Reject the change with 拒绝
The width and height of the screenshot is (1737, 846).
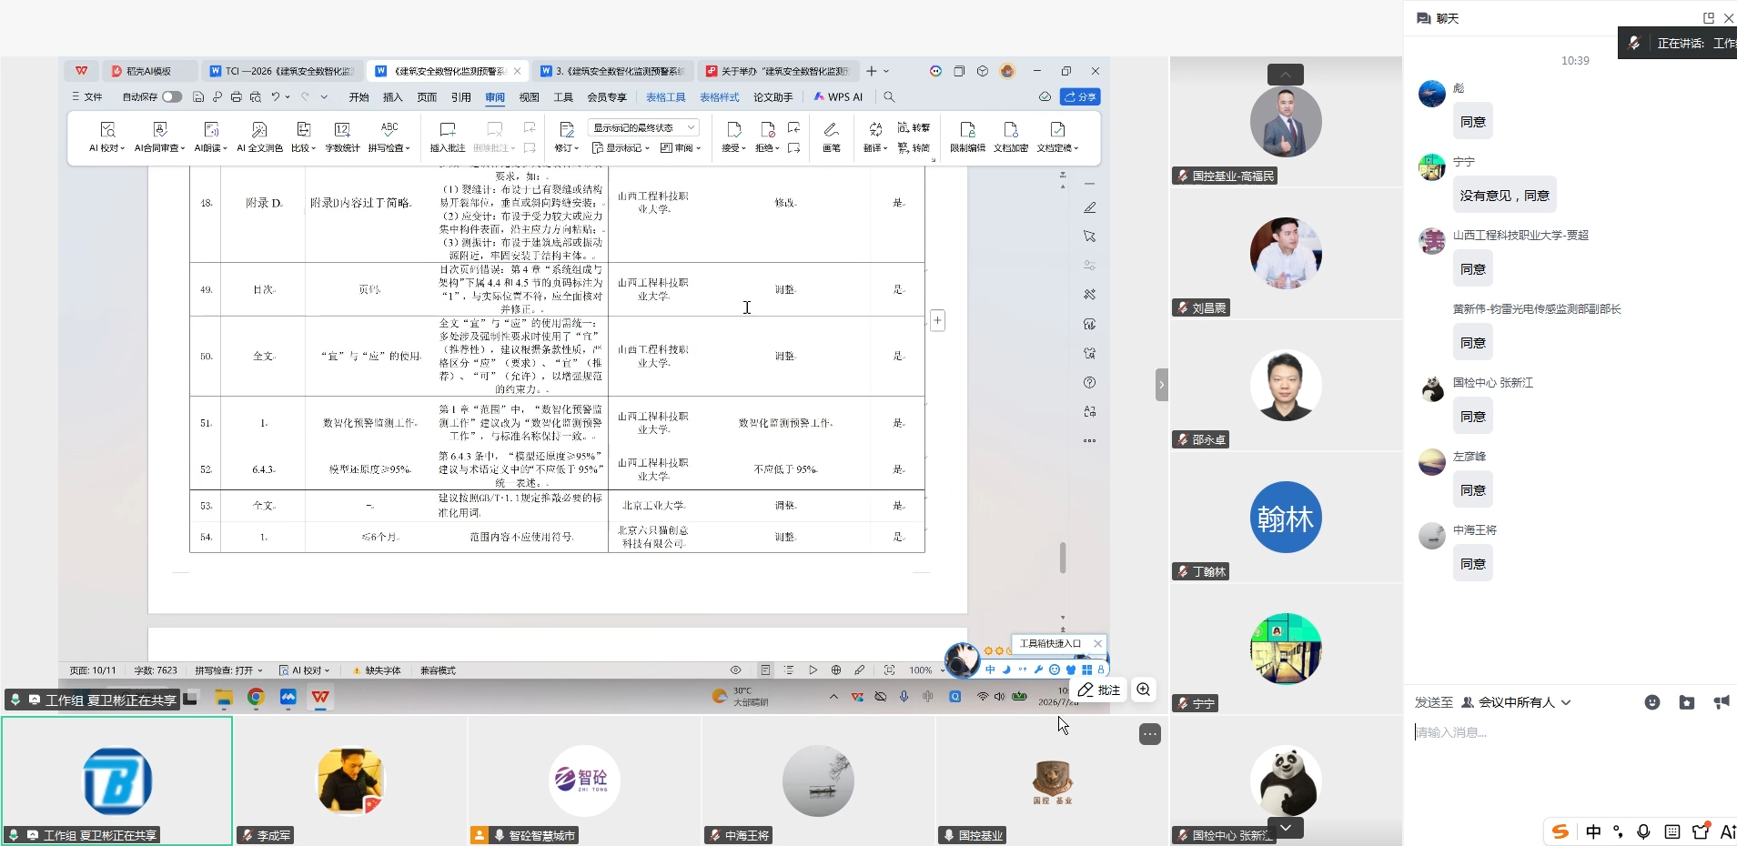[767, 136]
